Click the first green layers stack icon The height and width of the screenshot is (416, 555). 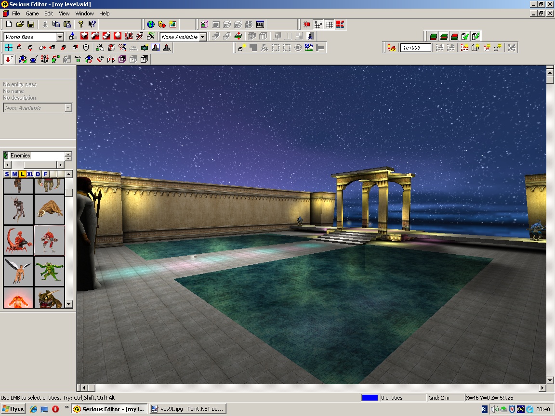pyautogui.click(x=433, y=36)
